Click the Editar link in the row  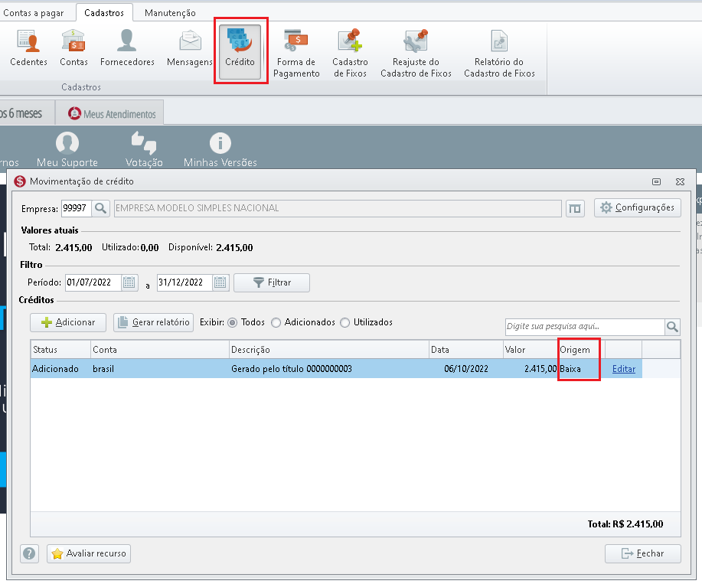pos(624,369)
